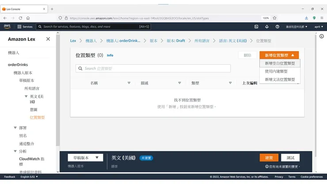Screen dimensions: 327x184
Task: Open the 草稿版本 version dropdown
Action: (85, 158)
